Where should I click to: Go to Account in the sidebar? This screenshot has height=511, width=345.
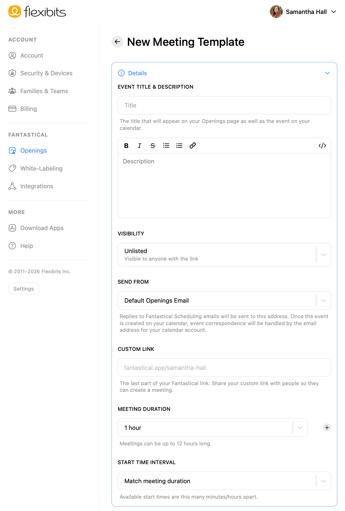(26, 55)
